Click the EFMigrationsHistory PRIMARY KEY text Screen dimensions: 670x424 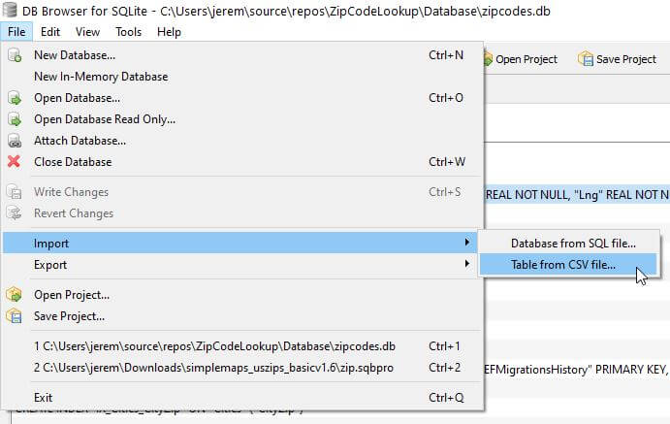576,370
